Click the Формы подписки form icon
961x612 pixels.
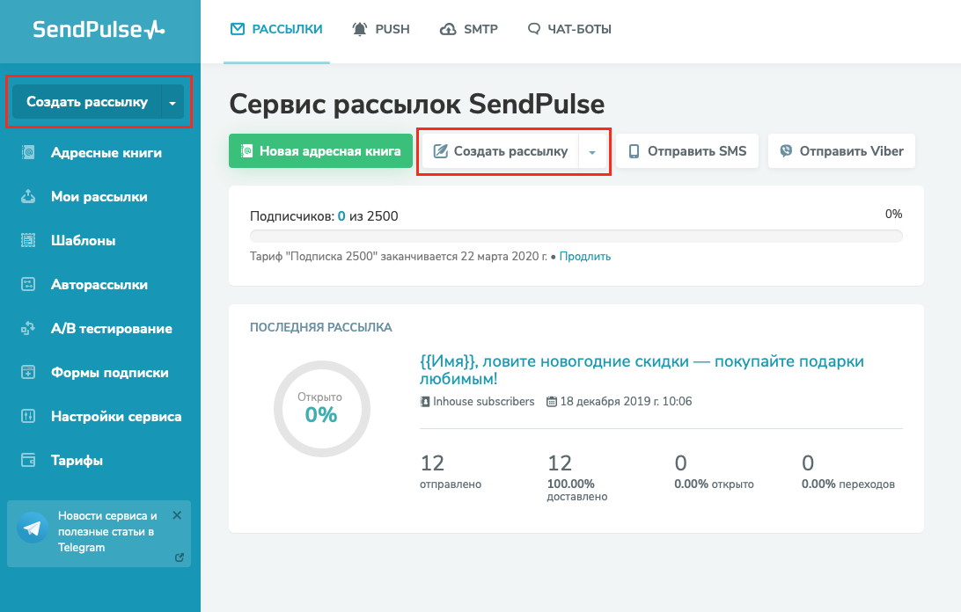point(28,372)
